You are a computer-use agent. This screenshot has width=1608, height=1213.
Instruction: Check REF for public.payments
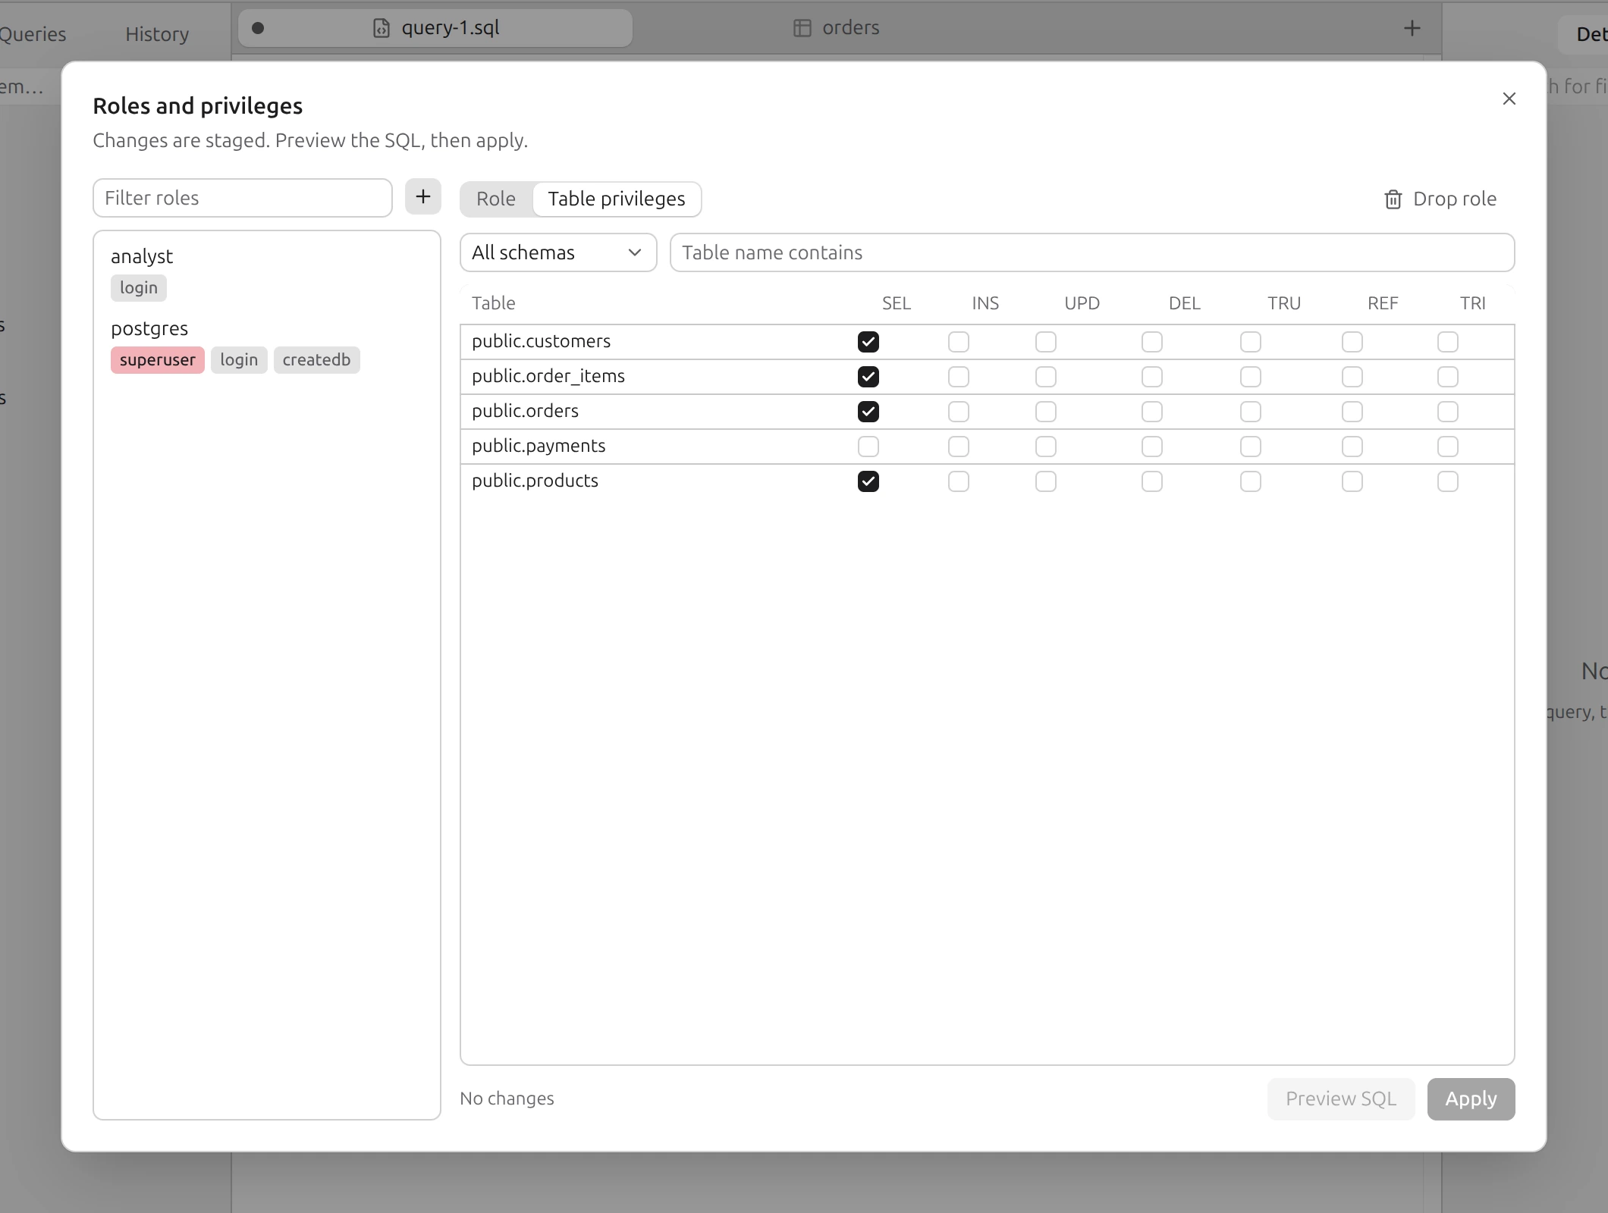click(1352, 447)
